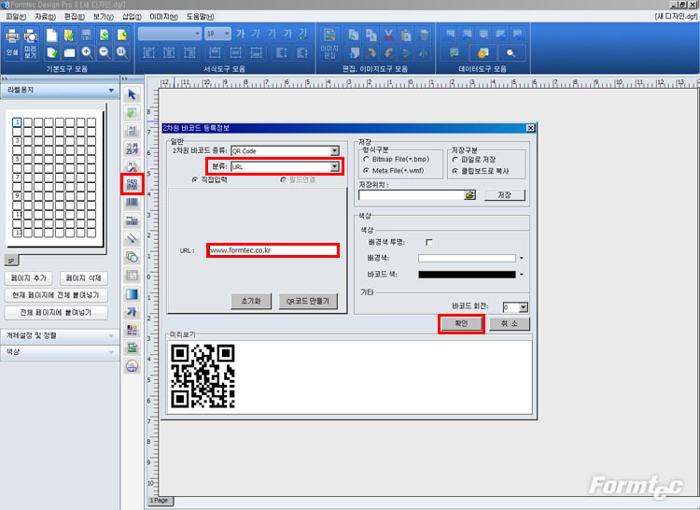Screen dimensions: 700x510
Task: Click the 저장위치 path input field
Action: [412, 195]
